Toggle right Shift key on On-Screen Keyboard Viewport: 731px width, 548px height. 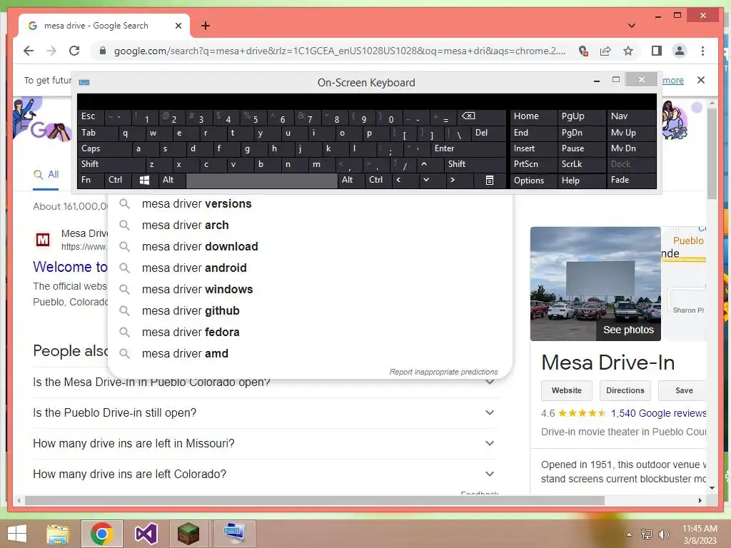pos(475,164)
